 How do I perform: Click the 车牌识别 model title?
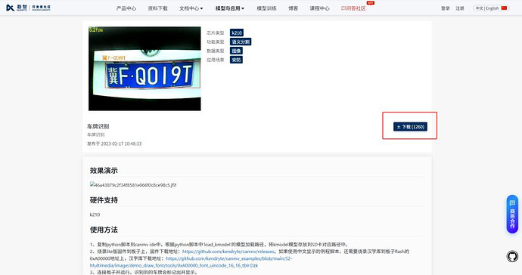(98, 126)
